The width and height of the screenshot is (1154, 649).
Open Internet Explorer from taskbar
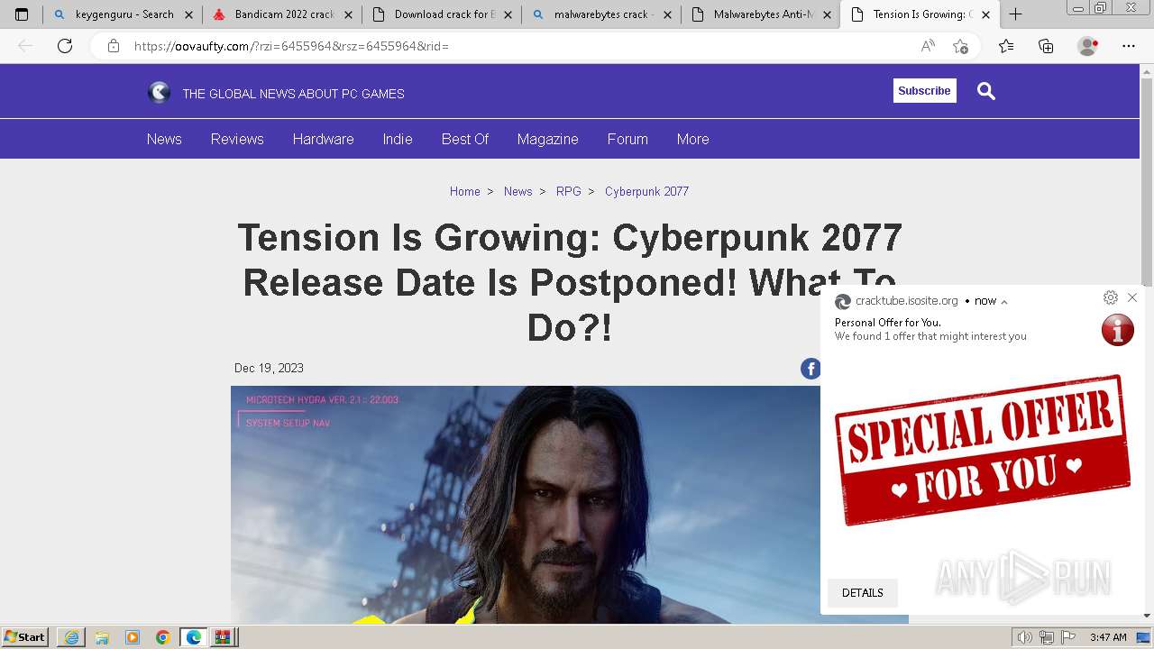coord(71,637)
